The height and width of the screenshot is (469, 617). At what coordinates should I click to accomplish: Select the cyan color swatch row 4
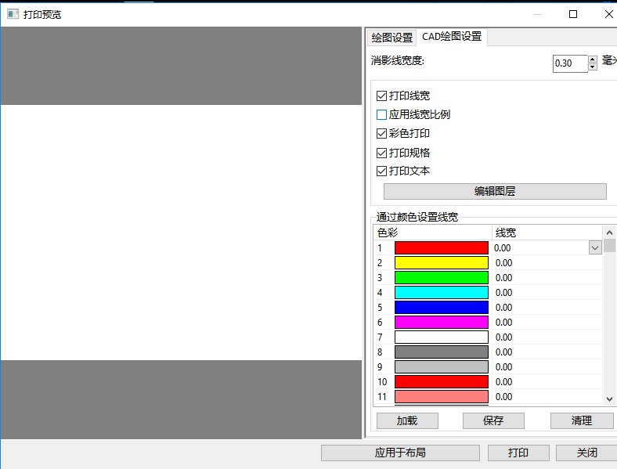pyautogui.click(x=442, y=293)
